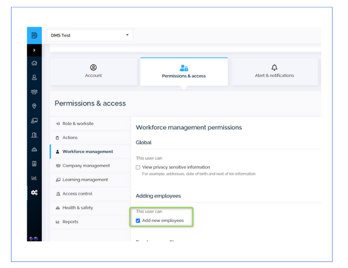Image resolution: width=348 pixels, height=268 pixels.
Task: Enable View privacy sensitive information checkbox
Action: (x=138, y=167)
